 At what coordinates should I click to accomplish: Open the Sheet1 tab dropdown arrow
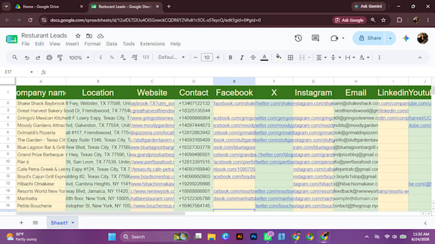[x=73, y=223]
